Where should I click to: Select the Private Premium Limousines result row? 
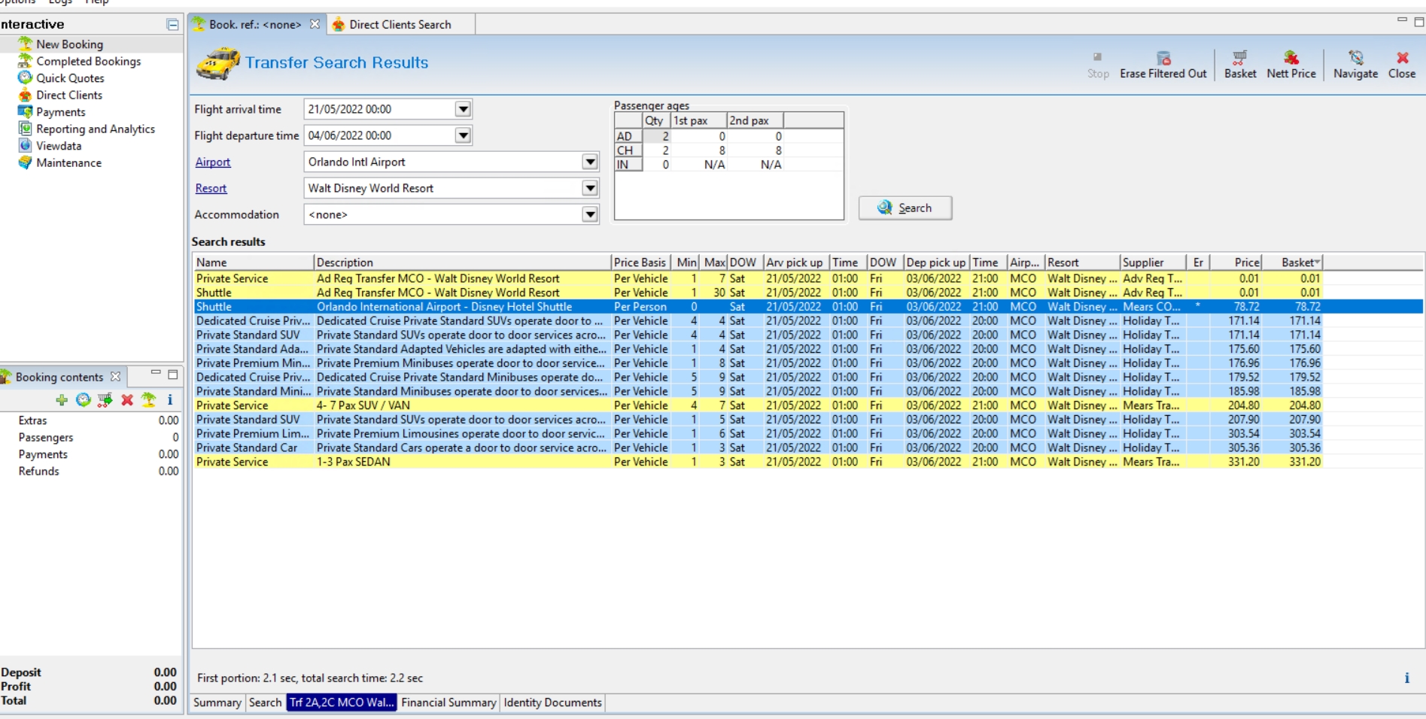(461, 433)
